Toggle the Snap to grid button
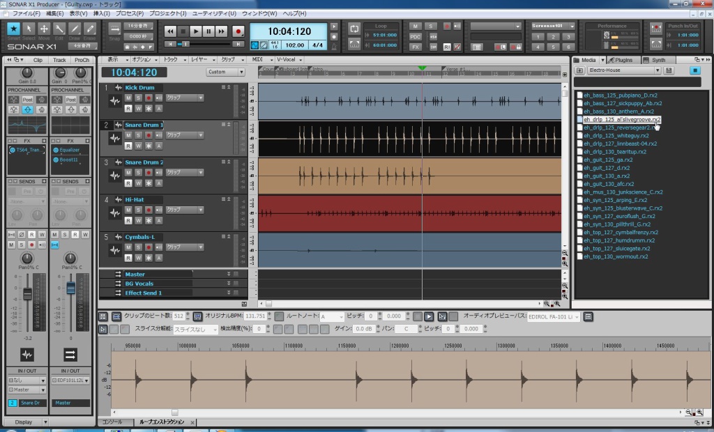 [x=115, y=29]
